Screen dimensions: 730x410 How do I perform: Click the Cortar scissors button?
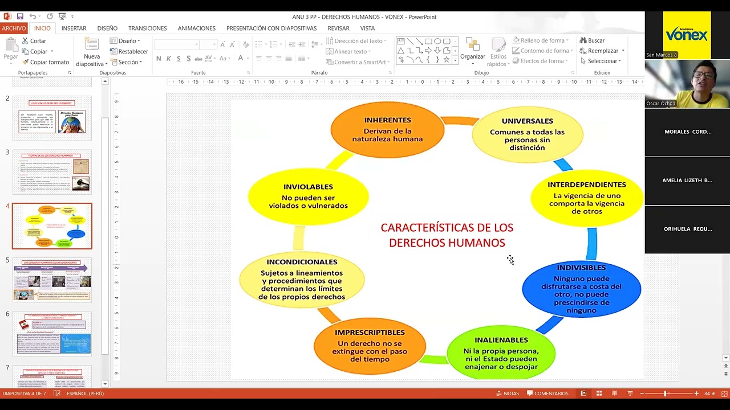coord(34,41)
